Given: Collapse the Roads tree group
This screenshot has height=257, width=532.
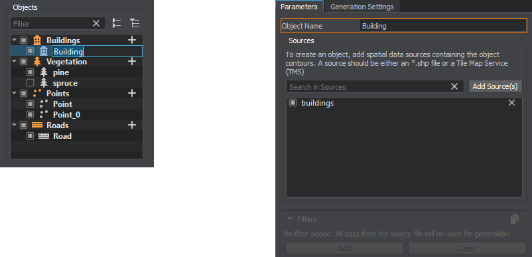Looking at the screenshot, I should pos(14,126).
